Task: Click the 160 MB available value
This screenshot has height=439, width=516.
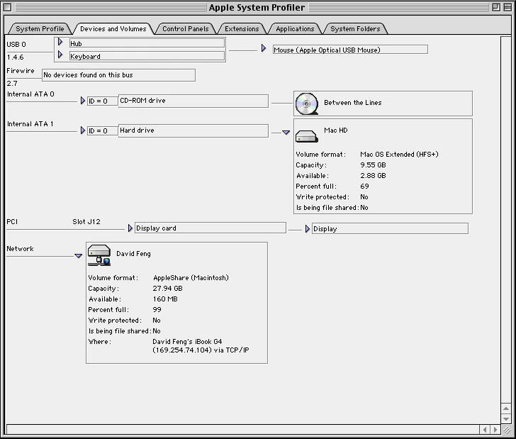Action: point(165,299)
